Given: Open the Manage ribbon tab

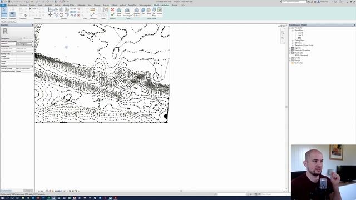Looking at the screenshot, I should [97, 5].
